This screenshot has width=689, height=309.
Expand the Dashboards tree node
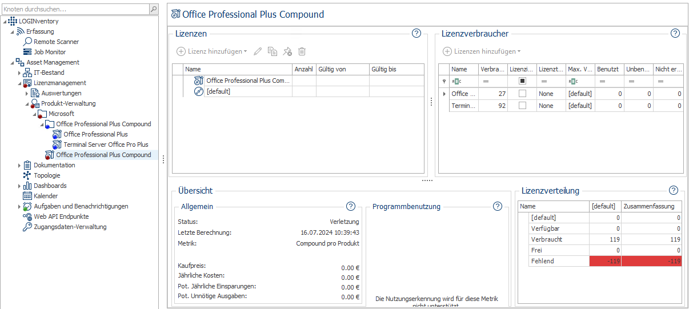click(x=19, y=186)
